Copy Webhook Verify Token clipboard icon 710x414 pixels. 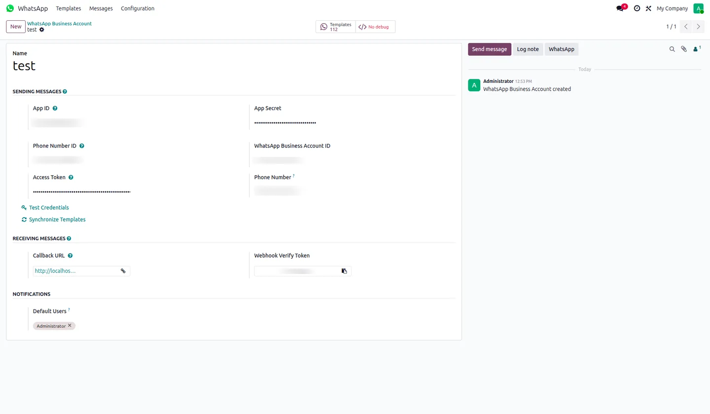pos(344,271)
